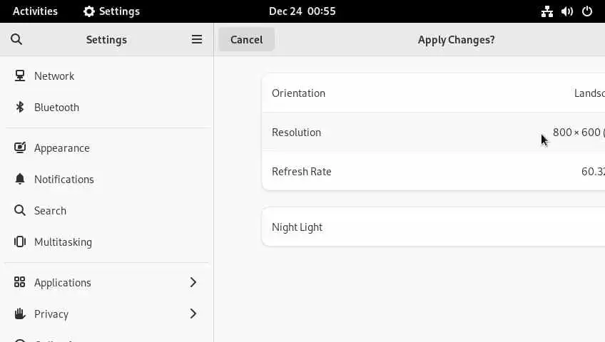
Task: Open the Orientation row dropdown
Action: (x=589, y=93)
